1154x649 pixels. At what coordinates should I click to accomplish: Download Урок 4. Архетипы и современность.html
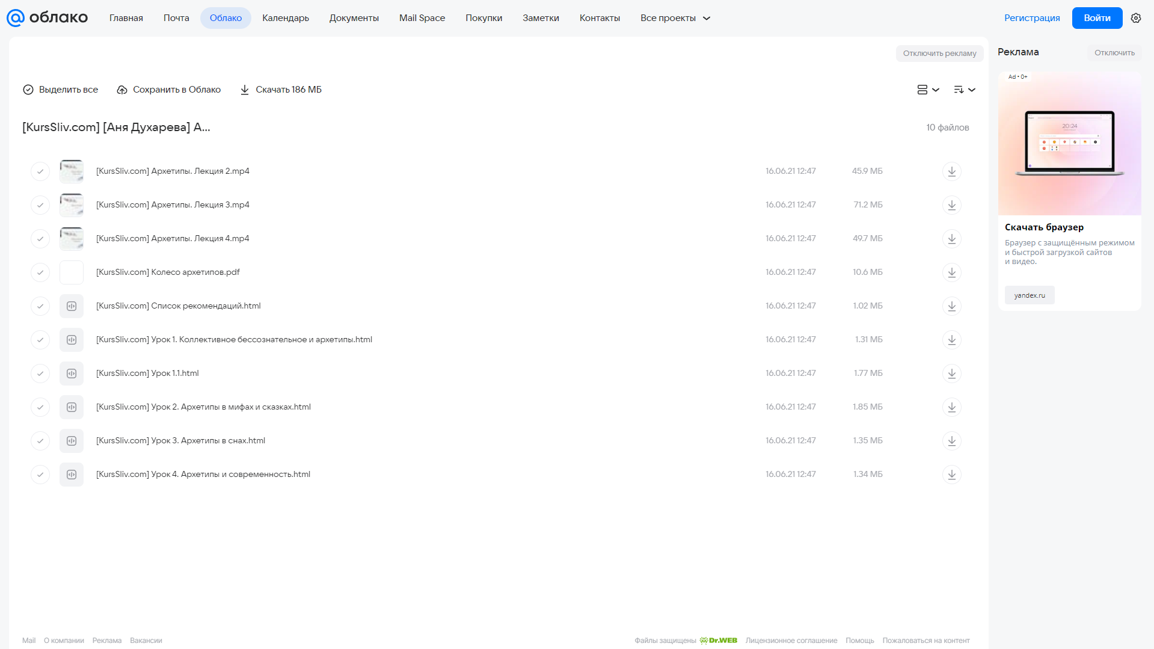click(951, 475)
